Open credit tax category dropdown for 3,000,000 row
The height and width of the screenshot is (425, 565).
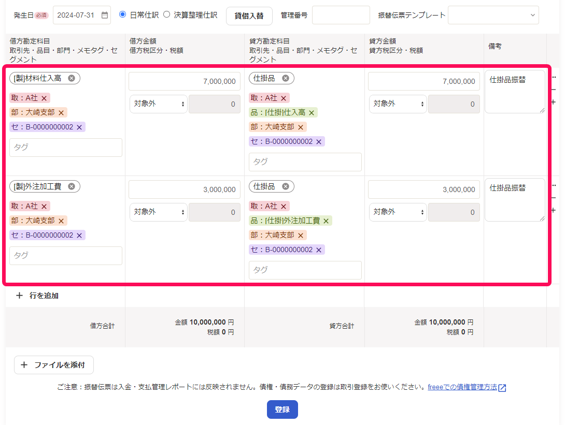click(398, 212)
